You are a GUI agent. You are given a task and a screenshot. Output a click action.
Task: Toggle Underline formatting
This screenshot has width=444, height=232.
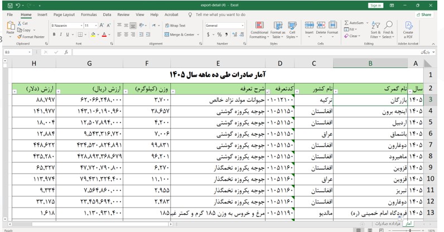[67, 34]
